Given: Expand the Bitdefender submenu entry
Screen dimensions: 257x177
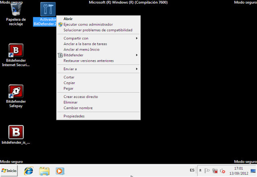Looking at the screenshot, I should click(98, 55).
